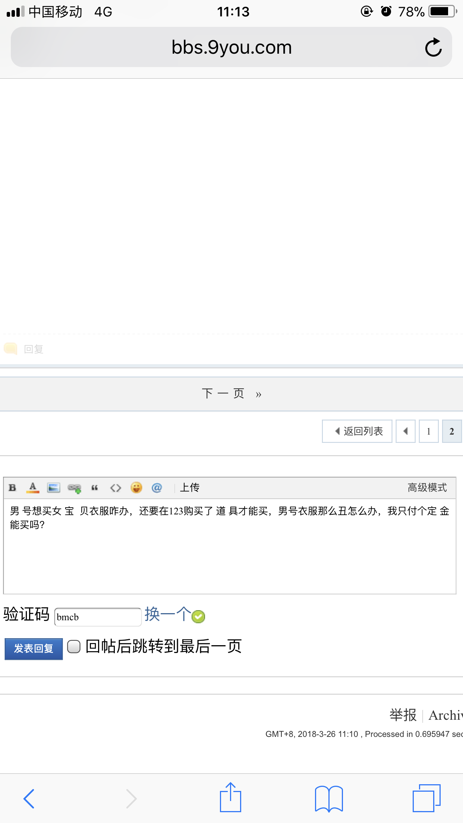Add a hyperlink with the link icon
The image size is (463, 823).
(75, 488)
